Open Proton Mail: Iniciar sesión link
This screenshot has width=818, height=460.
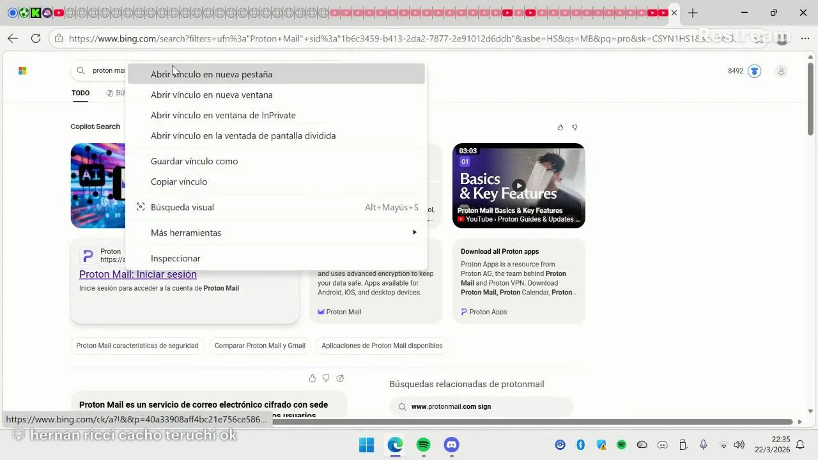(138, 274)
